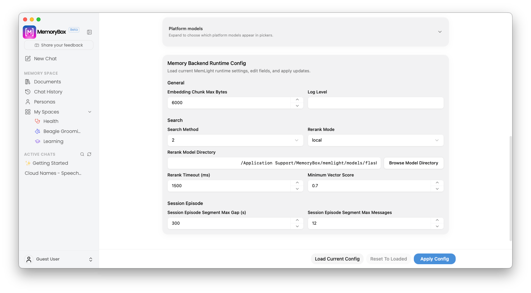Viewport: 531px width, 293px height.
Task: Increase Minimum Vector Score value
Action: [437, 183]
